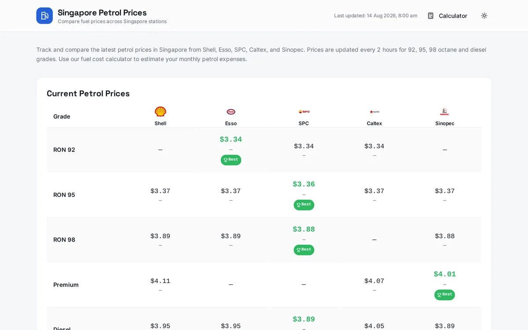
Task: Click Esso's $3.89 RON 98 price
Action: [x=231, y=236]
